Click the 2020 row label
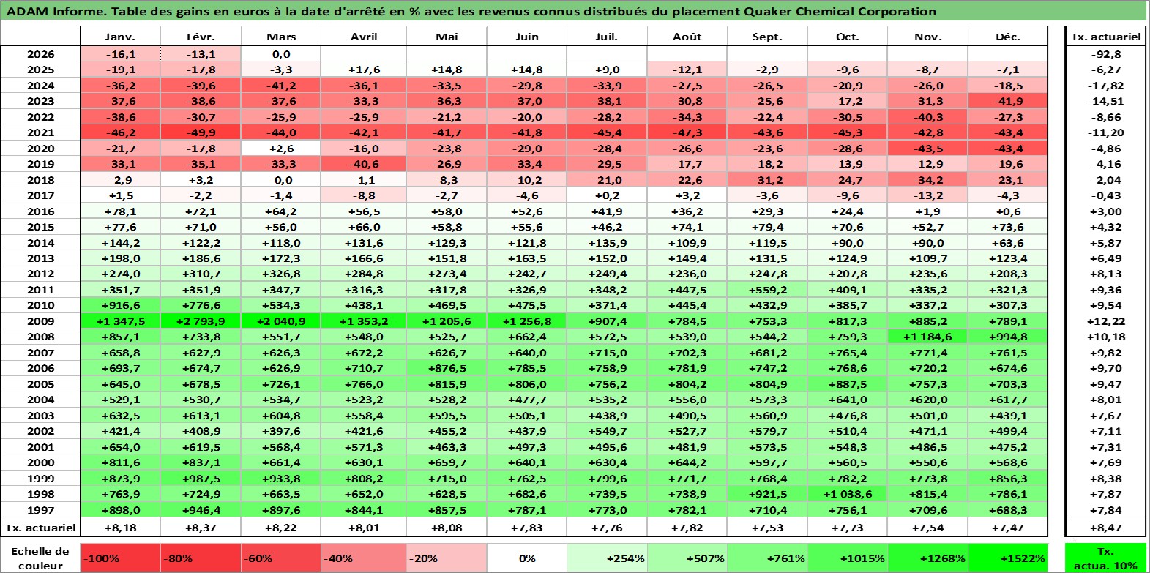This screenshot has height=573, width=1150. tap(40, 149)
